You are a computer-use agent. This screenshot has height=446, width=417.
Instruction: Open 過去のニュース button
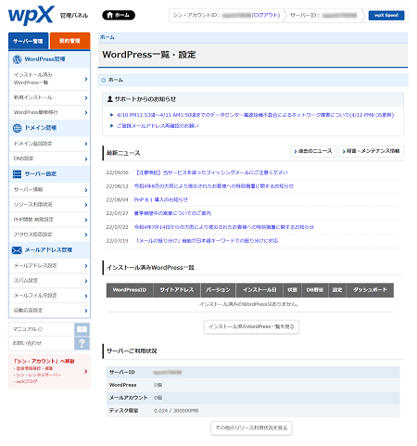pos(313,151)
